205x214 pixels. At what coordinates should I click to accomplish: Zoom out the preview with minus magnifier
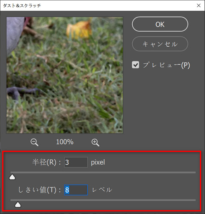(34, 143)
